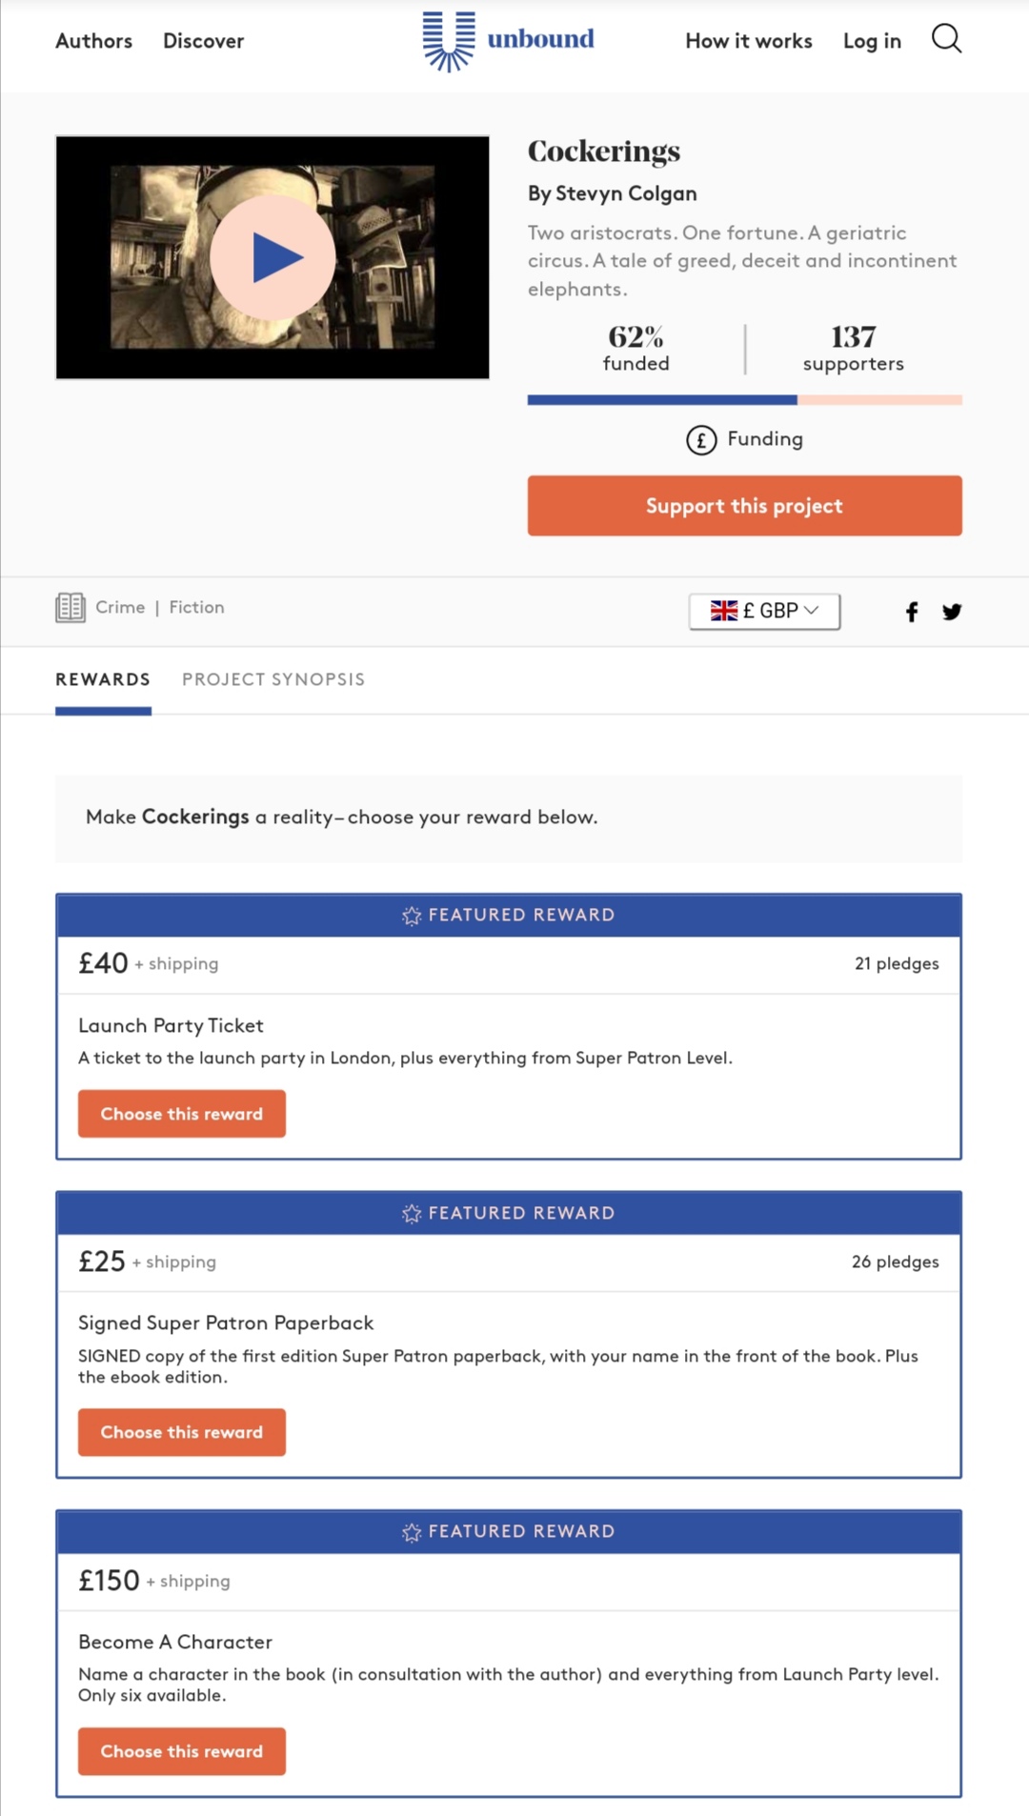
Task: Open the search magnifier icon
Action: (946, 39)
